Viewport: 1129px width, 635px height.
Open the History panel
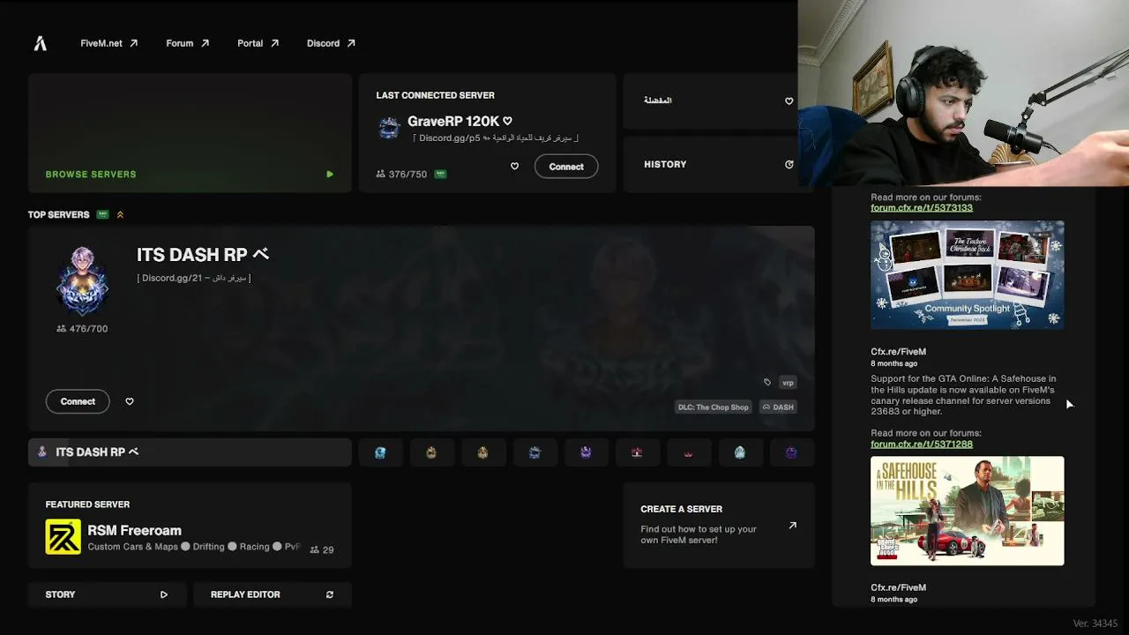719,164
